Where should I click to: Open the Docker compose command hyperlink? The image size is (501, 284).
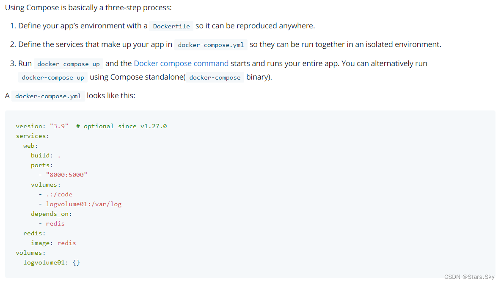181,63
